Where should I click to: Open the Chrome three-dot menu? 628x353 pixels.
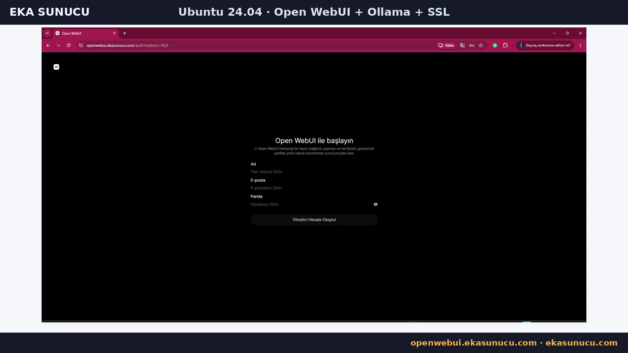tap(580, 45)
